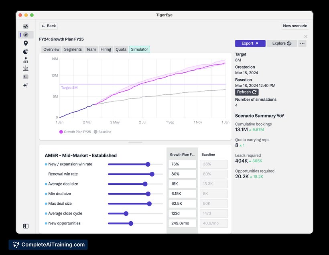This screenshot has height=255, width=329.
Task: Click the New opportunities slider handle
Action: coord(131,224)
